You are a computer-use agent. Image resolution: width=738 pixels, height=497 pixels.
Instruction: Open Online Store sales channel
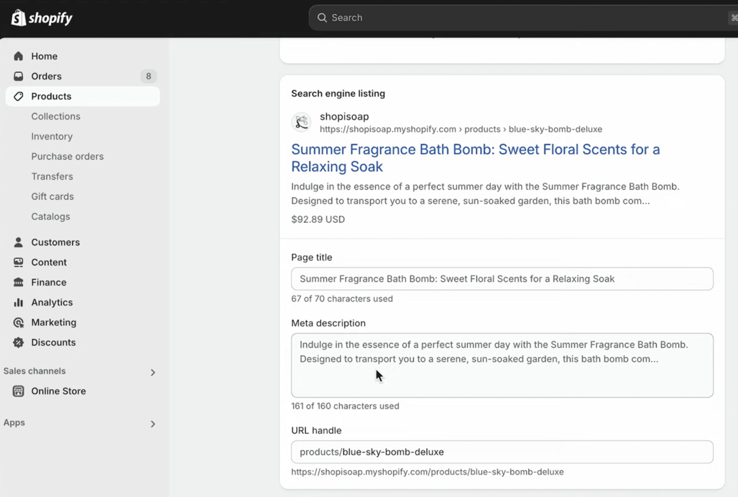click(59, 391)
